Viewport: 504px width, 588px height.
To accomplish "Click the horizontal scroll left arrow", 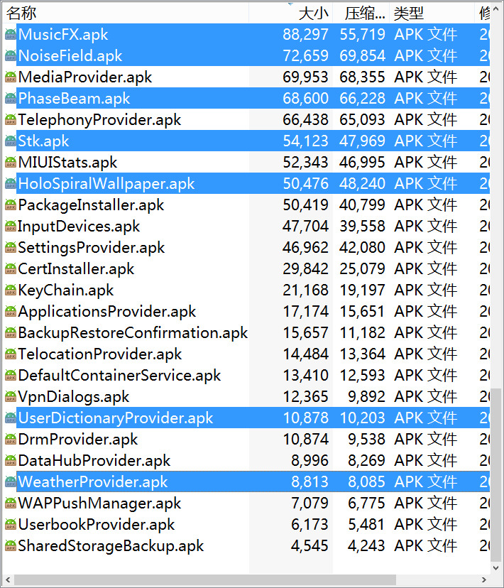I will pos(9,579).
